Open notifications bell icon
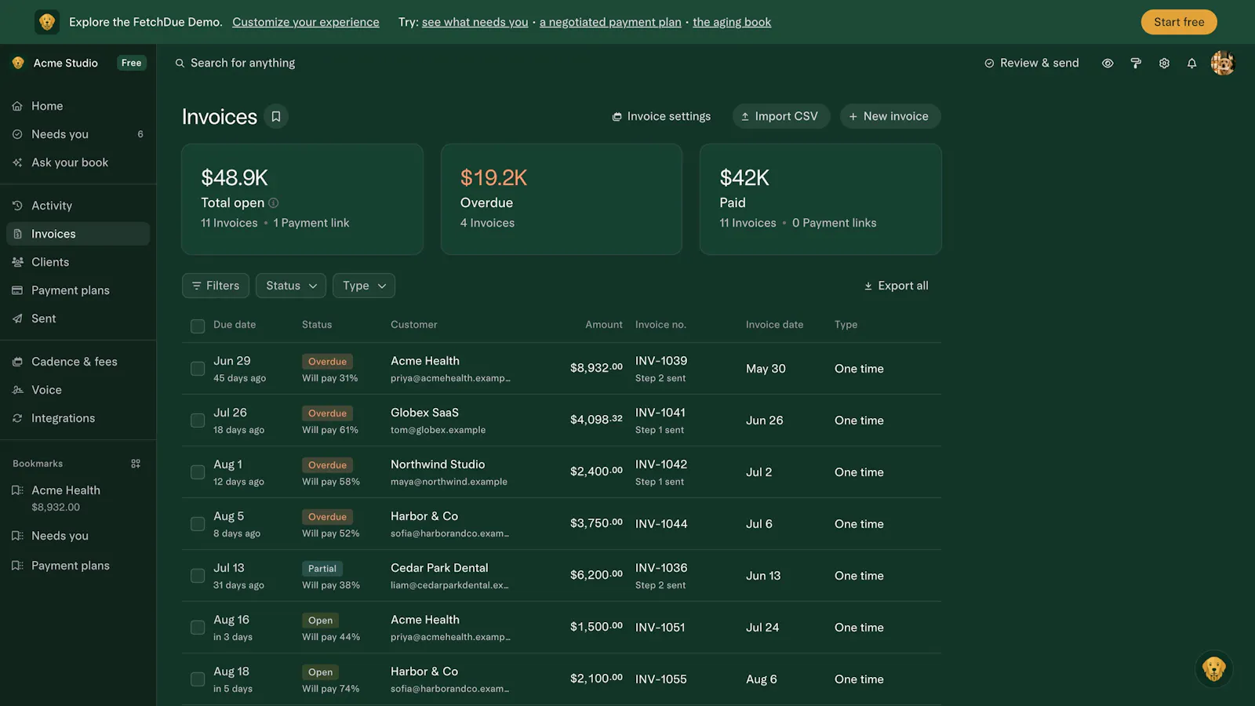Screen dimensions: 1255x706 pyautogui.click(x=1191, y=64)
